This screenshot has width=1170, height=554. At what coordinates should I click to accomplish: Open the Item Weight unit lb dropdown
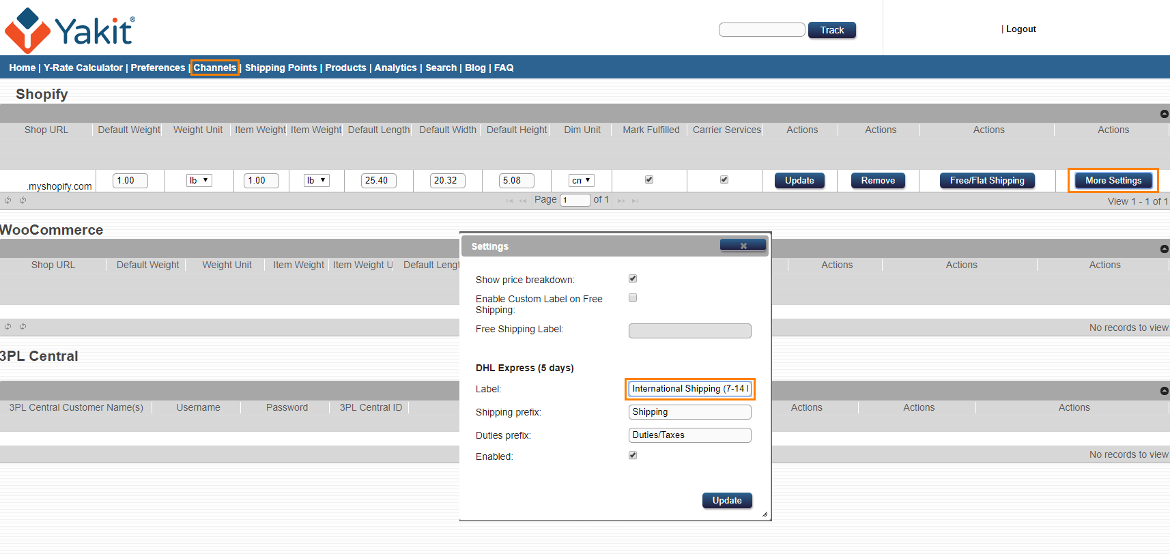[317, 180]
